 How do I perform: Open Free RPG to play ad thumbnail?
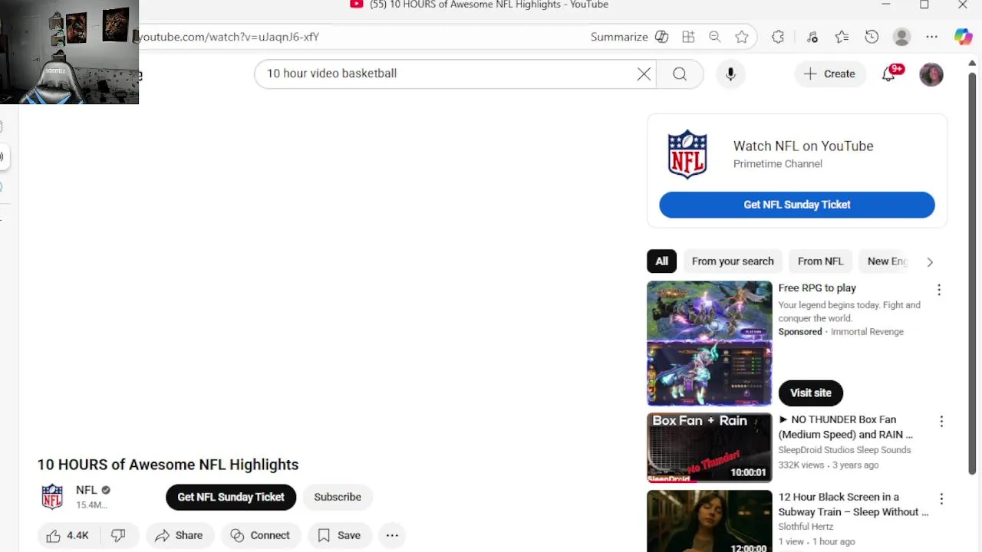710,343
